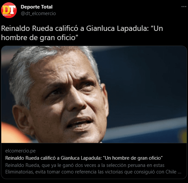Click the elcomercio.pe domain label
Image resolution: width=188 pixels, height=183 pixels.
click(x=20, y=151)
